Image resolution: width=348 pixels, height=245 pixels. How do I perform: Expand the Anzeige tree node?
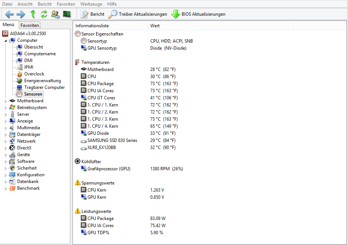coord(6,121)
